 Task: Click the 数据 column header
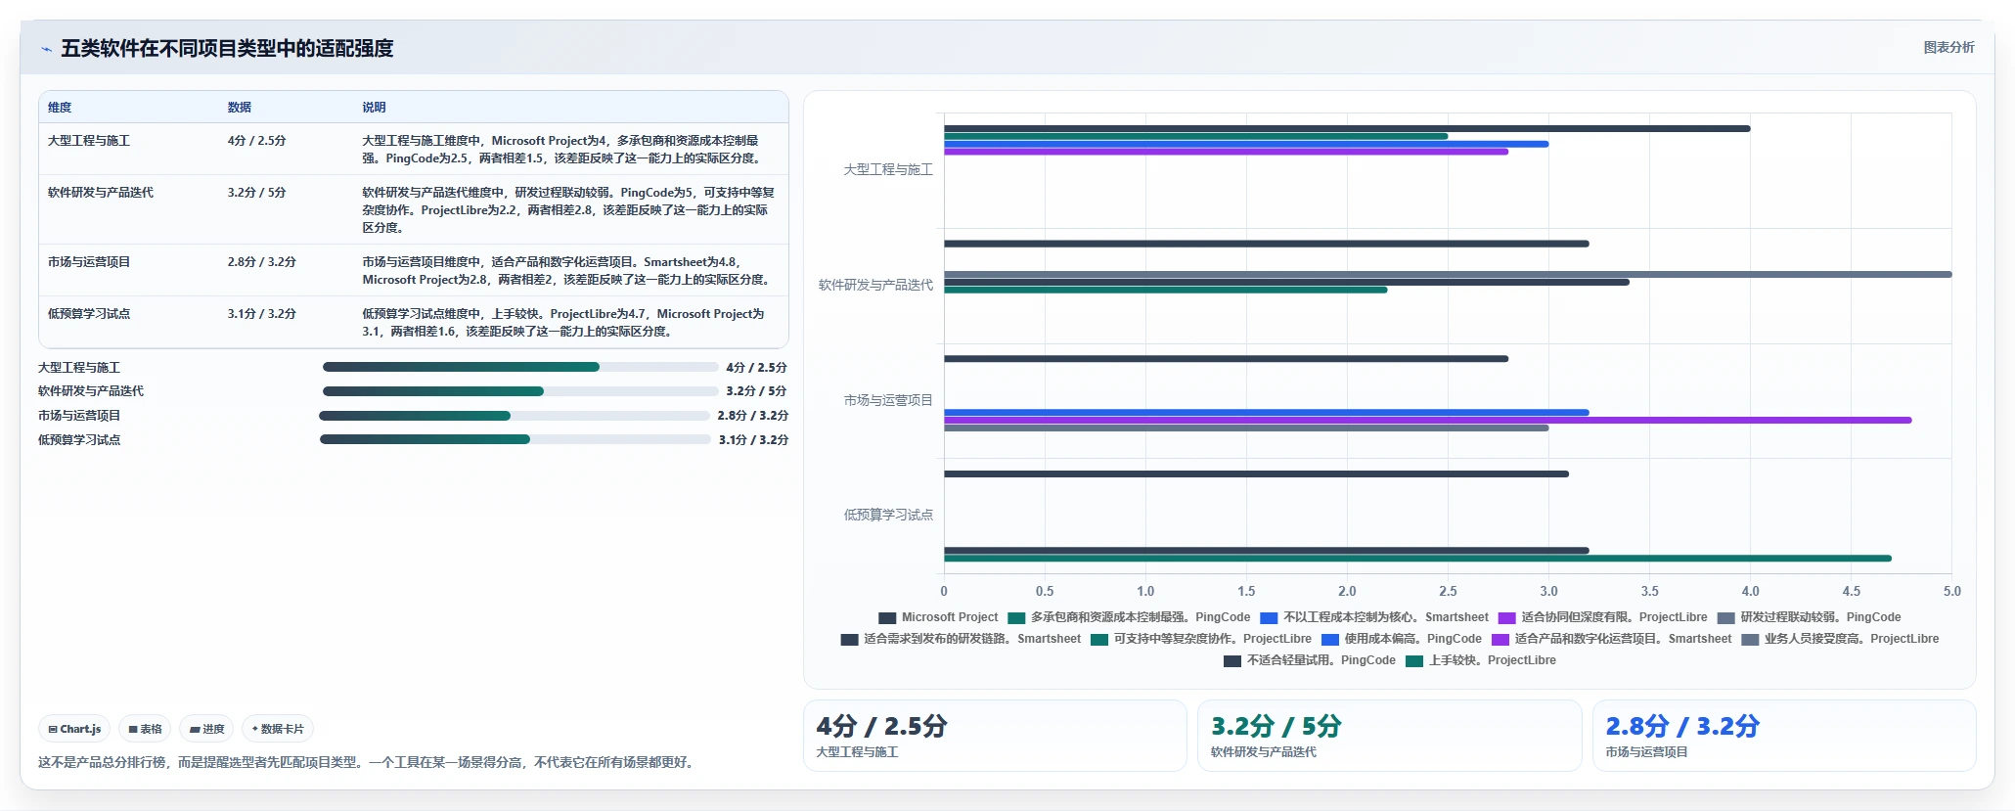[240, 108]
